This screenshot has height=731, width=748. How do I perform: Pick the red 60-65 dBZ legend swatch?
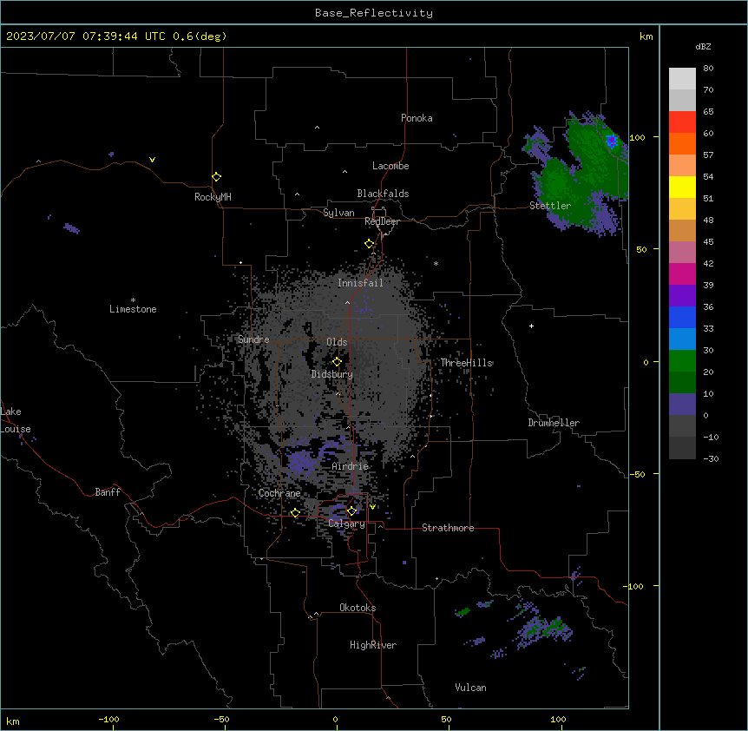click(x=682, y=122)
